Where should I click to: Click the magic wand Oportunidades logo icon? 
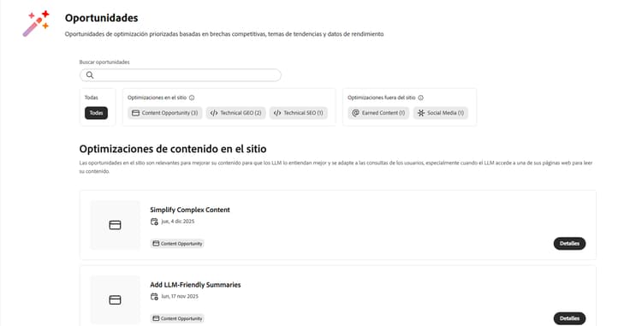[36, 23]
